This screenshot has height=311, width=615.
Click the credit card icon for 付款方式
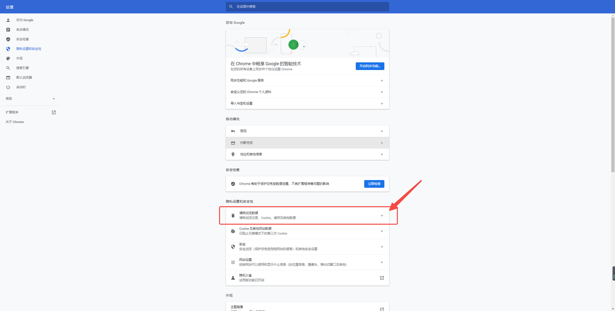tap(233, 143)
